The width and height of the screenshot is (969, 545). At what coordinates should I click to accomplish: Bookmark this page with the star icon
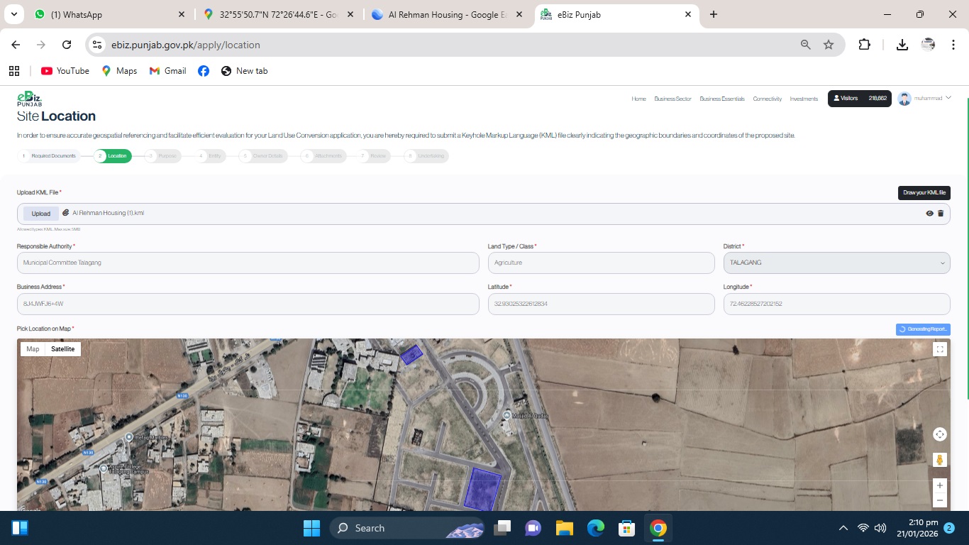(829, 45)
